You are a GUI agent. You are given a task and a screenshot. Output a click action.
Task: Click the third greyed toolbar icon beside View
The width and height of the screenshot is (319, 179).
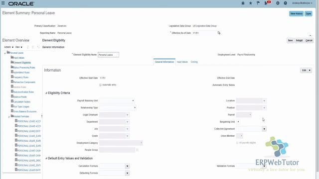pos(38,47)
